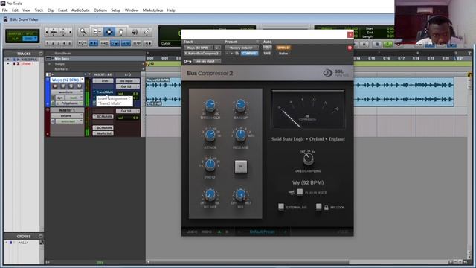This screenshot has width=476, height=268.
Task: Click UNDO in the plugin footer
Action: coord(192,232)
